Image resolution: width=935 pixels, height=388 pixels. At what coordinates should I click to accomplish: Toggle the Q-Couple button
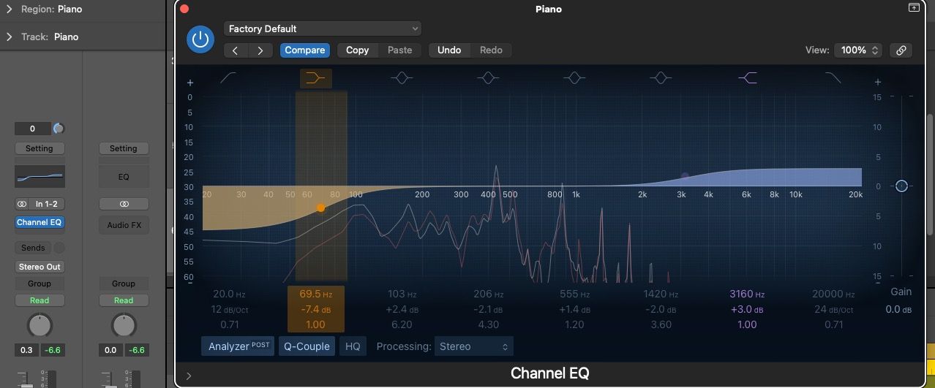pos(307,346)
